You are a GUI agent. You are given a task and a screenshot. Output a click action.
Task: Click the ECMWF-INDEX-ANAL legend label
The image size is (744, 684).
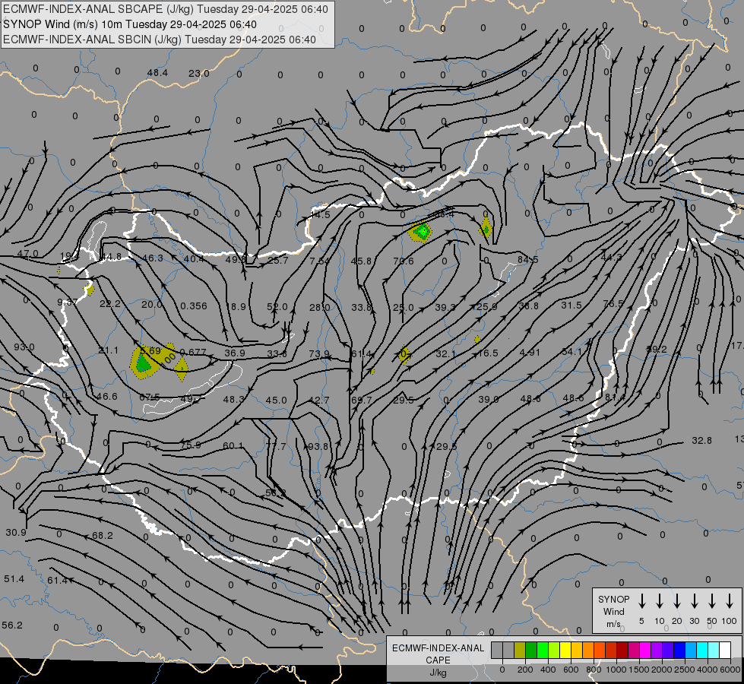click(x=438, y=648)
